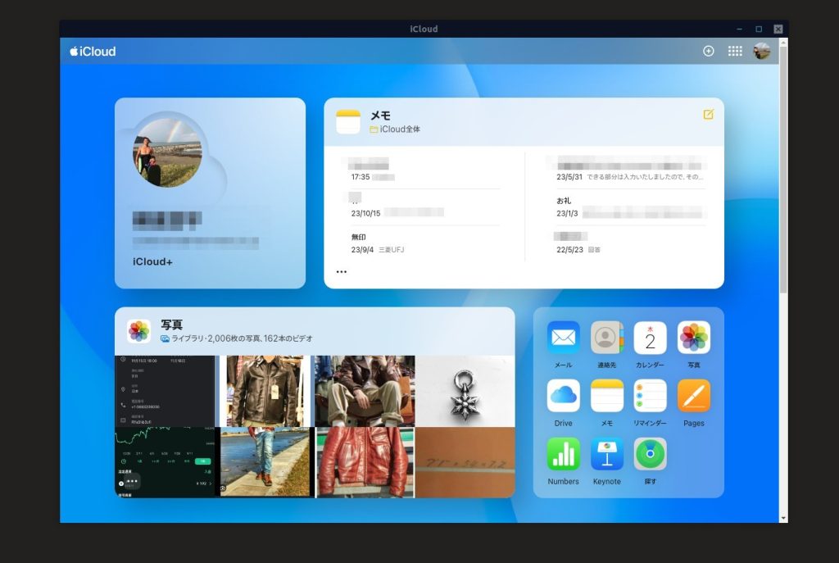Open the お礼 note dated 23/1/3

[x=630, y=207]
